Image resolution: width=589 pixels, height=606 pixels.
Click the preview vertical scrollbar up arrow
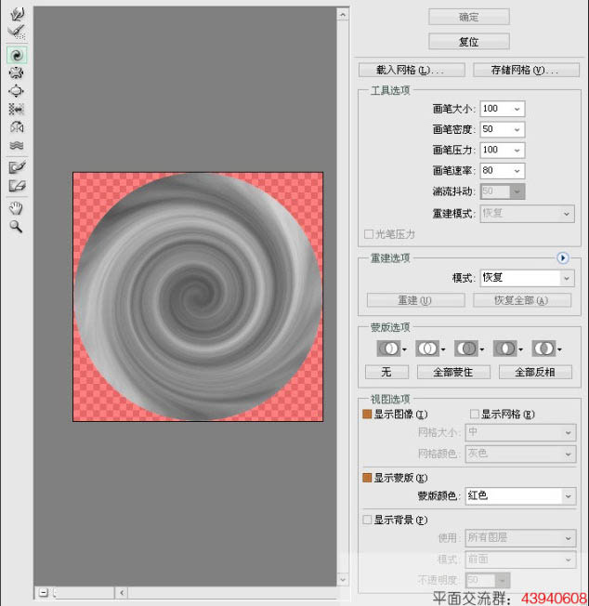point(343,15)
